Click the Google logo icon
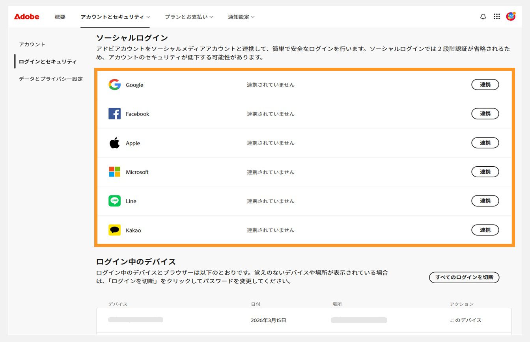This screenshot has width=530, height=342. [x=114, y=85]
